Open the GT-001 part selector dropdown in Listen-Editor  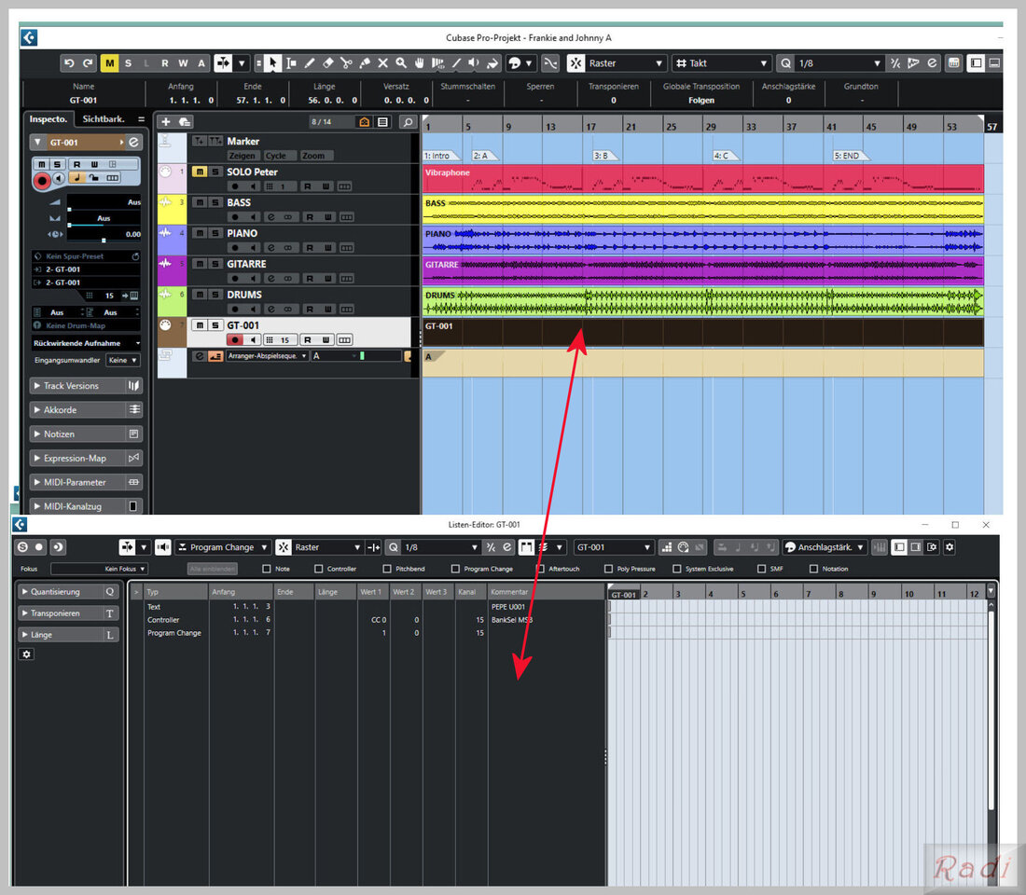[613, 547]
